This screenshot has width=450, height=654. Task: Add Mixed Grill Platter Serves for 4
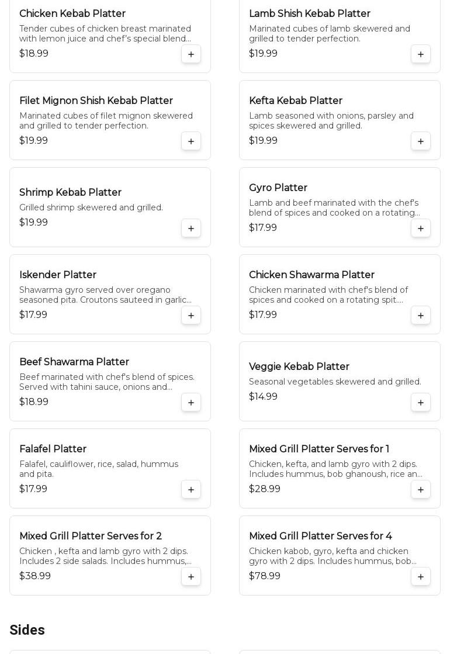tap(421, 577)
